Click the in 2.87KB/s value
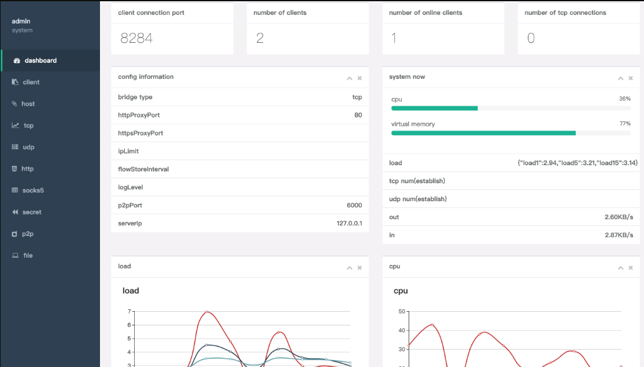 click(x=619, y=235)
